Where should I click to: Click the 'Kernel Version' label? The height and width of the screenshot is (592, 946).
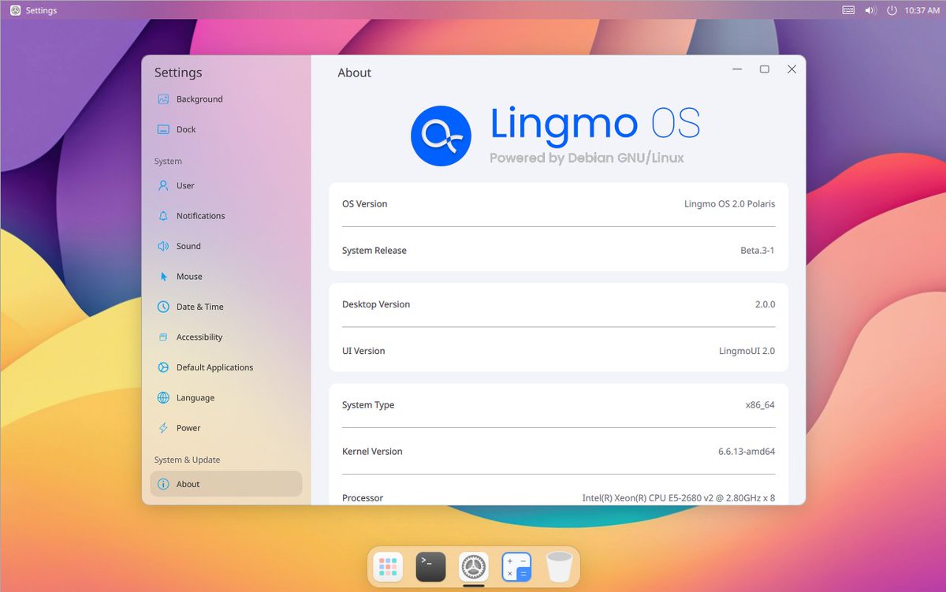372,452
